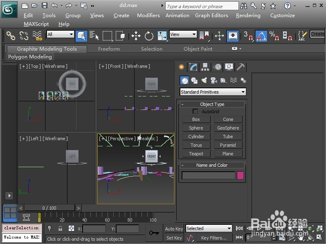
Task: Activate Select and Scale tool
Action: [x=162, y=36]
